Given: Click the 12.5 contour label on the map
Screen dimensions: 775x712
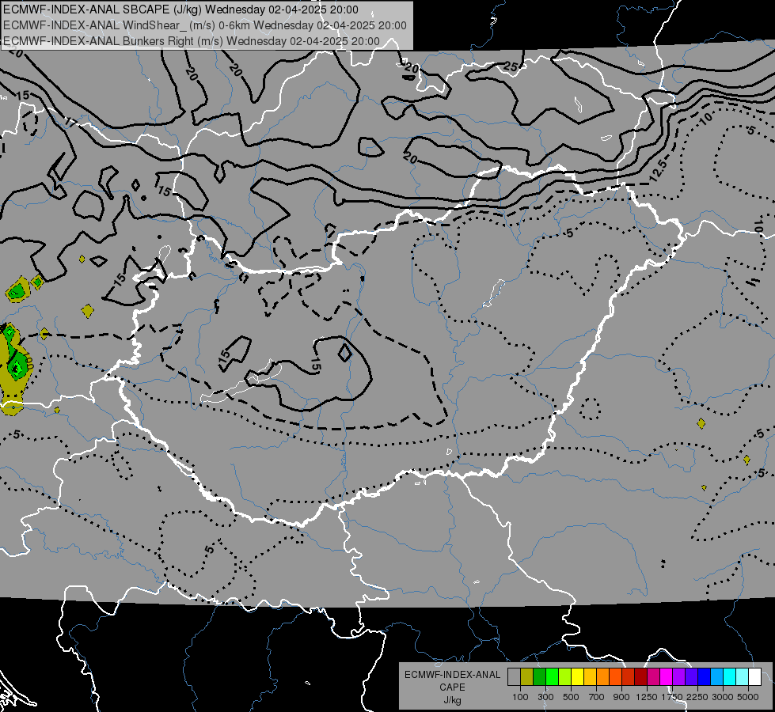Looking at the screenshot, I should 659,170.
